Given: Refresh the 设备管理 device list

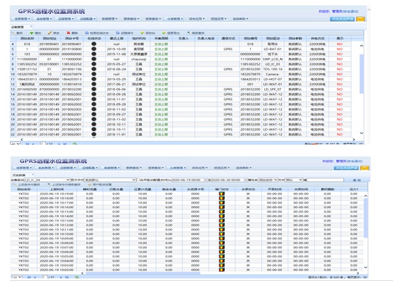Looking at the screenshot, I should pyautogui.click(x=74, y=144).
